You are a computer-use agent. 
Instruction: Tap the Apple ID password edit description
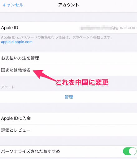click(x=56, y=37)
